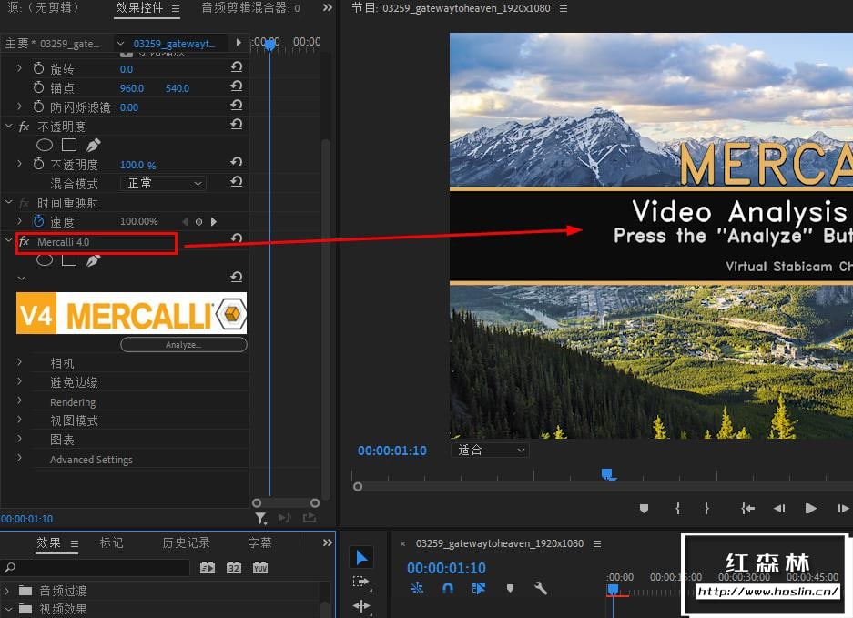The width and height of the screenshot is (853, 618).
Task: Select the Track Select tool
Action: [361, 583]
